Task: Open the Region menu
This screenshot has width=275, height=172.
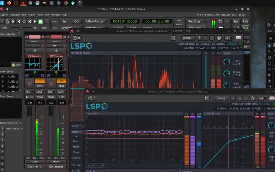Action: pyautogui.click(x=32, y=15)
